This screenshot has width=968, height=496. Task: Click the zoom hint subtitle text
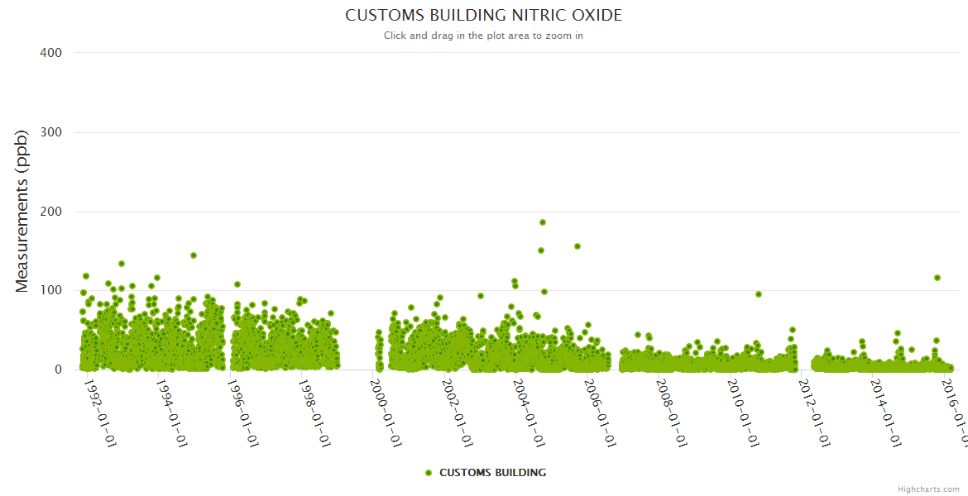coord(483,36)
